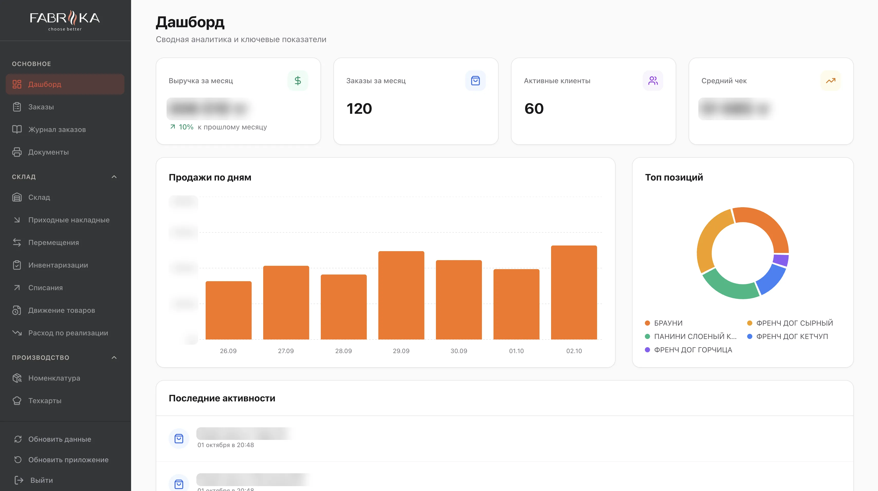
Task: Click Выйти to log out
Action: click(x=65, y=480)
